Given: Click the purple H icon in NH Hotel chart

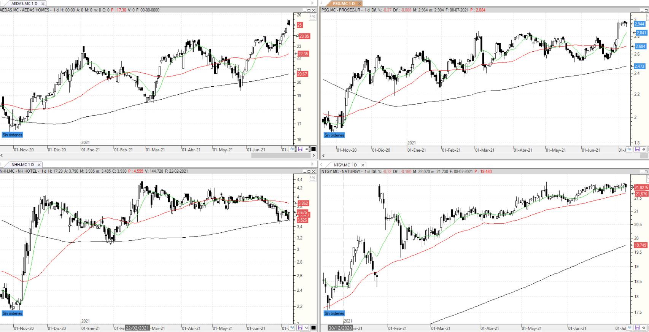Looking at the screenshot, I should (300, 327).
